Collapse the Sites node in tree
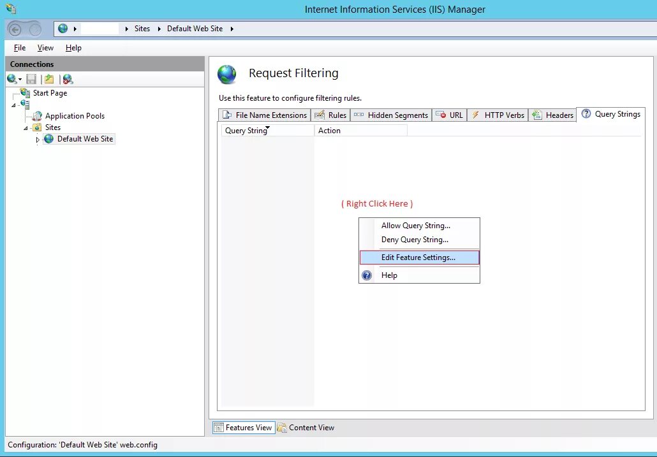The image size is (657, 457). click(x=26, y=128)
